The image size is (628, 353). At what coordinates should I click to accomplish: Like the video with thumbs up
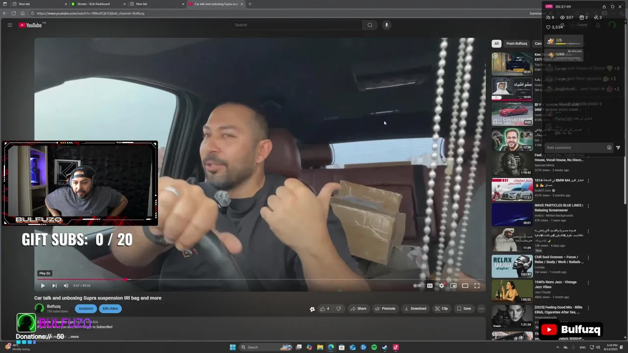pyautogui.click(x=325, y=308)
